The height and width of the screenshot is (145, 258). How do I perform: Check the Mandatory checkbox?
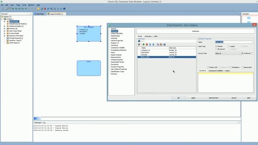pos(231,67)
